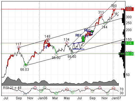Click the red circle at the 380 peak
This screenshot has height=101, width=135.
click(114, 9)
